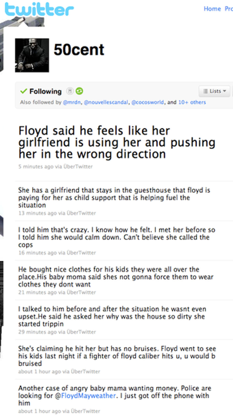
Task: Open the 16 minutes ago tweet timestamp
Action: [x=37, y=253]
